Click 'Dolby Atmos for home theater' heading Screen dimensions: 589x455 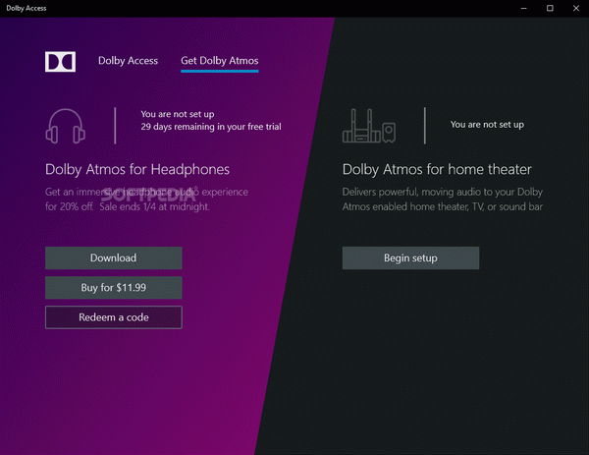(x=437, y=170)
